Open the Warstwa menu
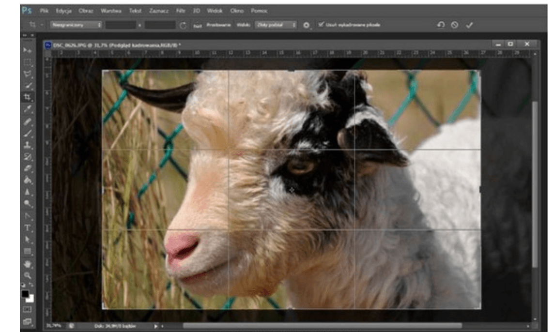The width and height of the screenshot is (554, 332). click(111, 10)
